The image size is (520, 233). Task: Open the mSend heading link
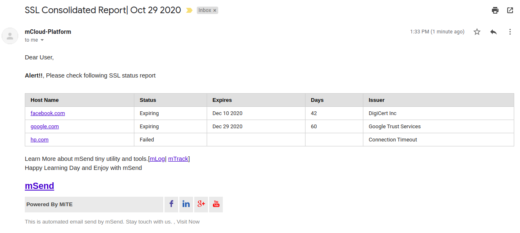(x=39, y=186)
